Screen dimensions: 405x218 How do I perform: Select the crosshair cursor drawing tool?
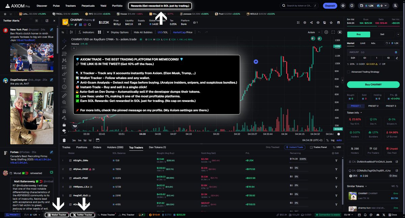[x=64, y=41]
